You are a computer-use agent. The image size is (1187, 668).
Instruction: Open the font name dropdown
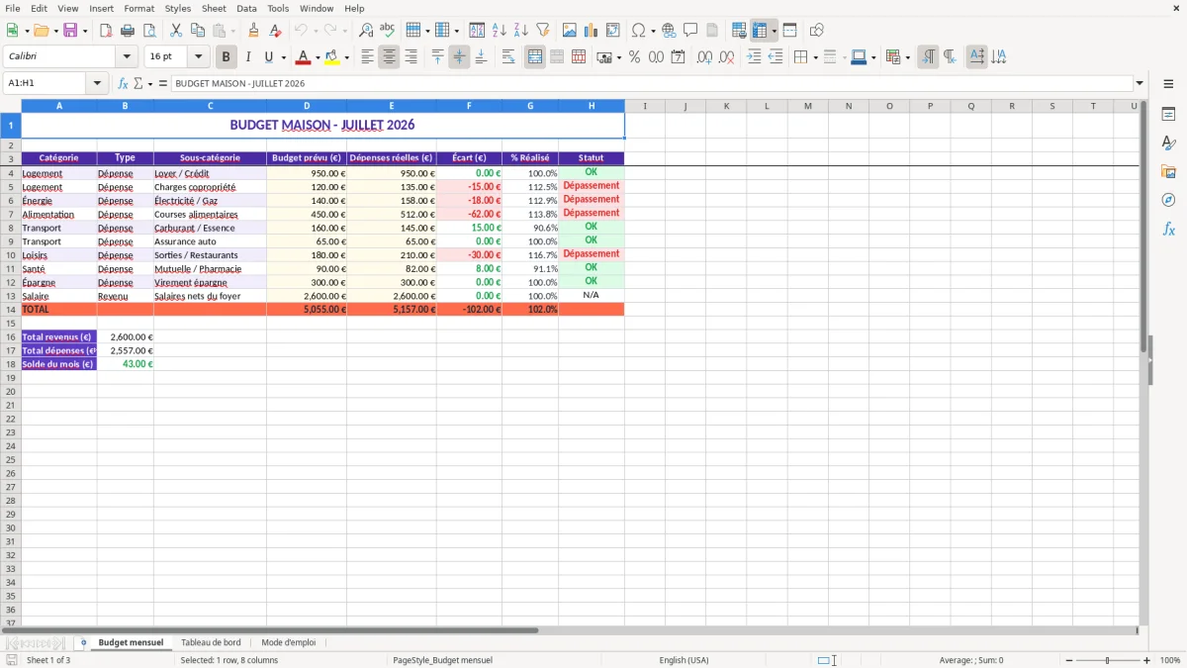(x=127, y=57)
